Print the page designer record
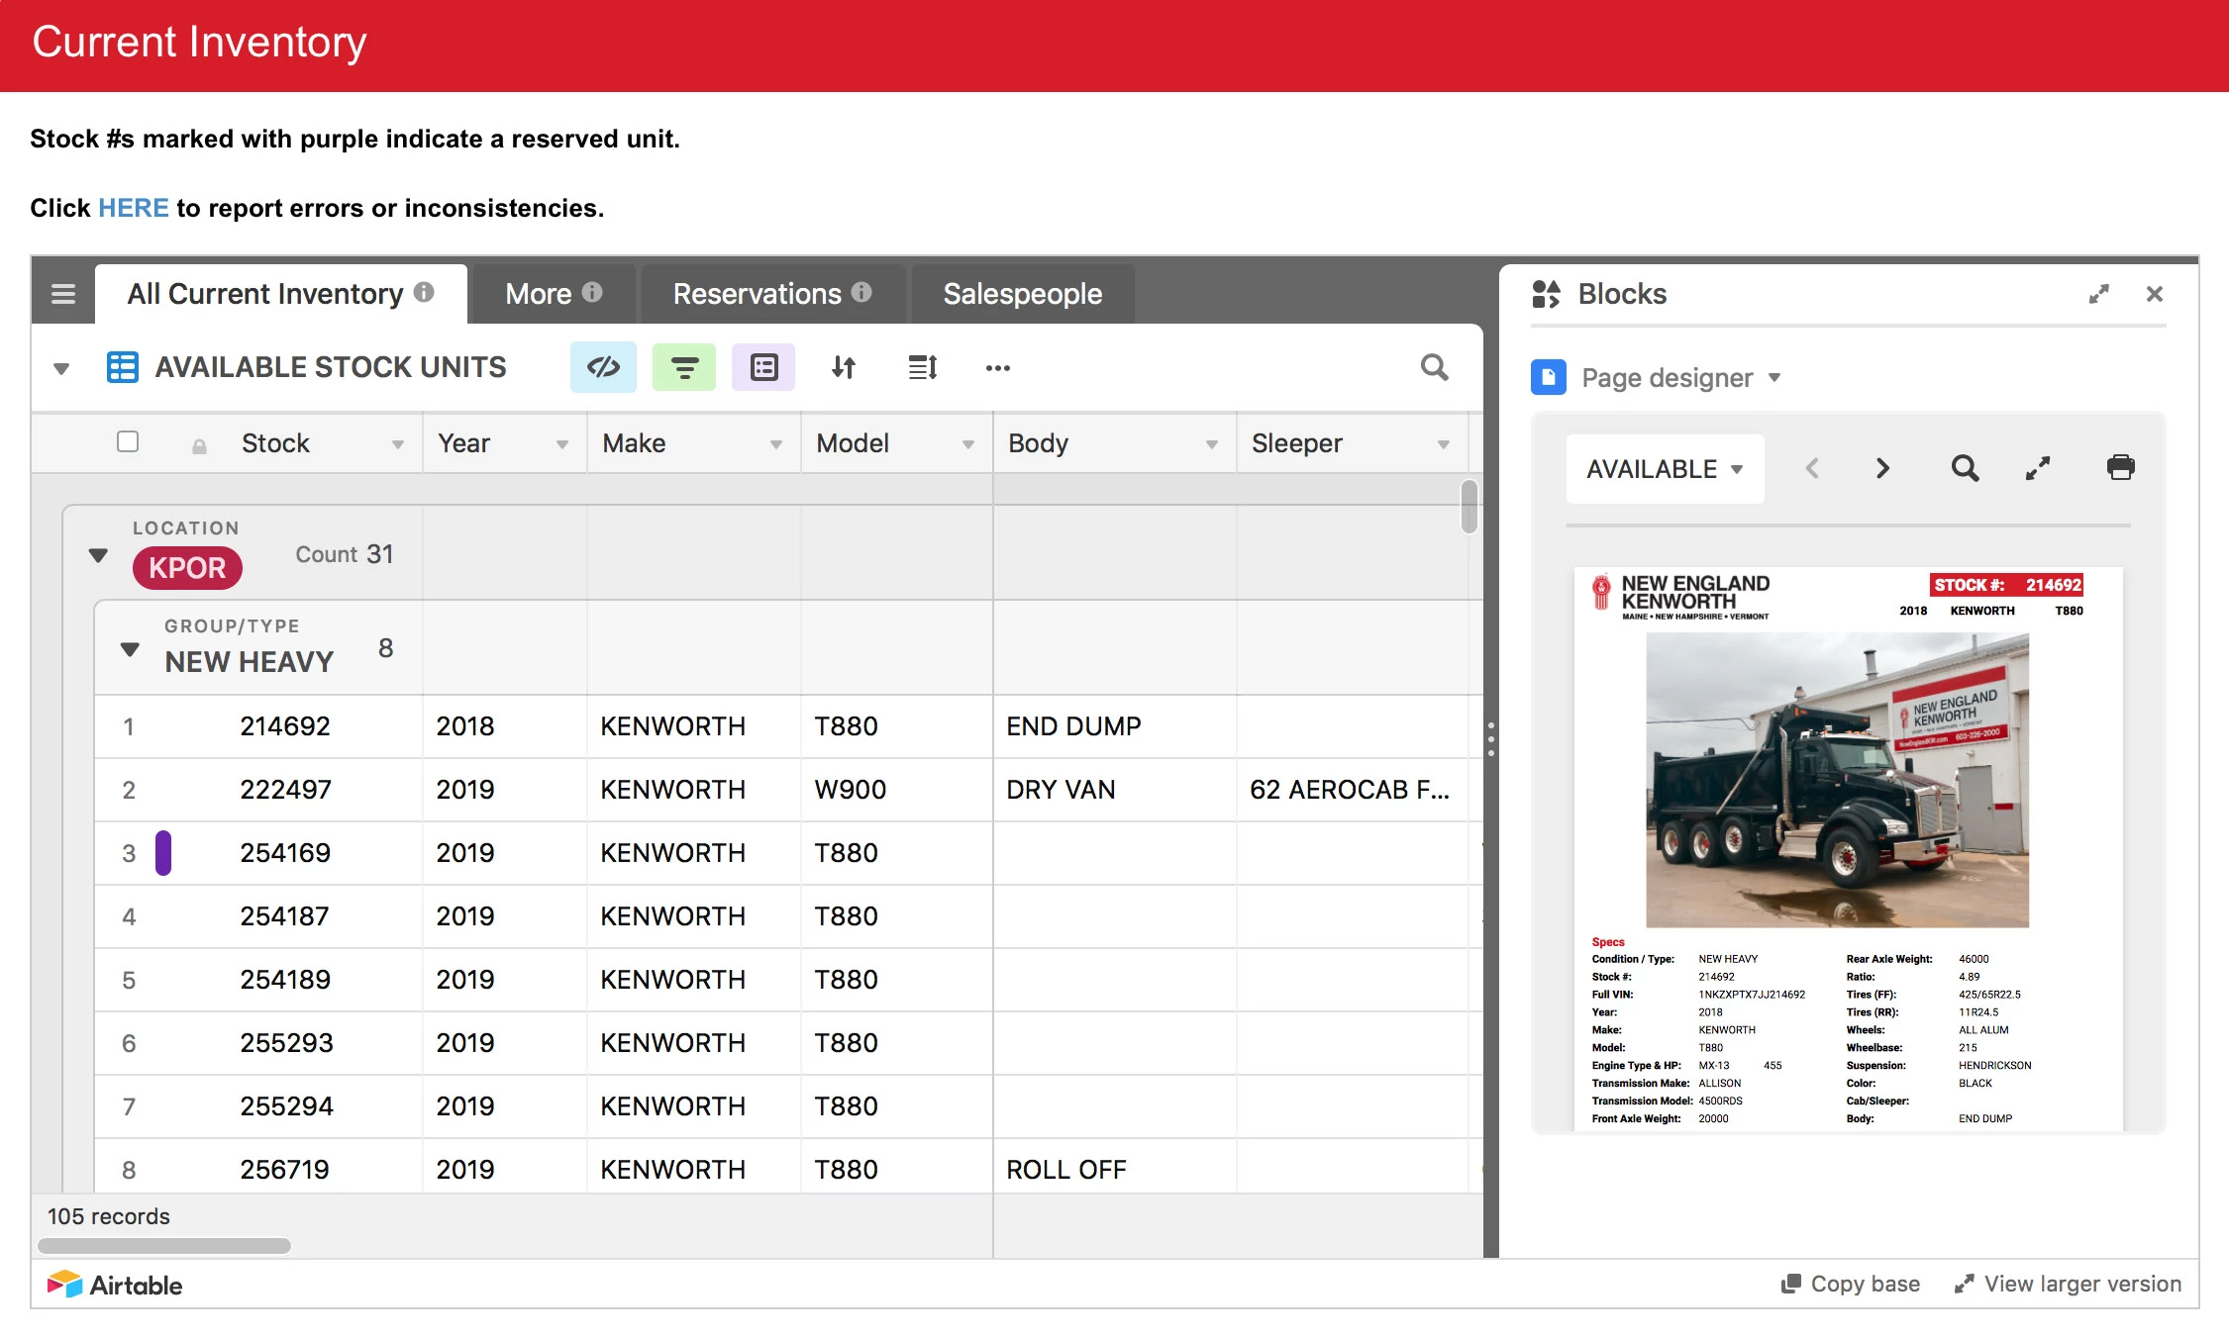This screenshot has height=1341, width=2229. click(2121, 467)
